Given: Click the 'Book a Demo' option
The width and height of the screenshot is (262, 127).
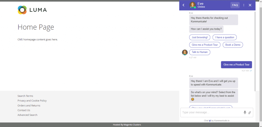Looking at the screenshot, I should pyautogui.click(x=233, y=45).
